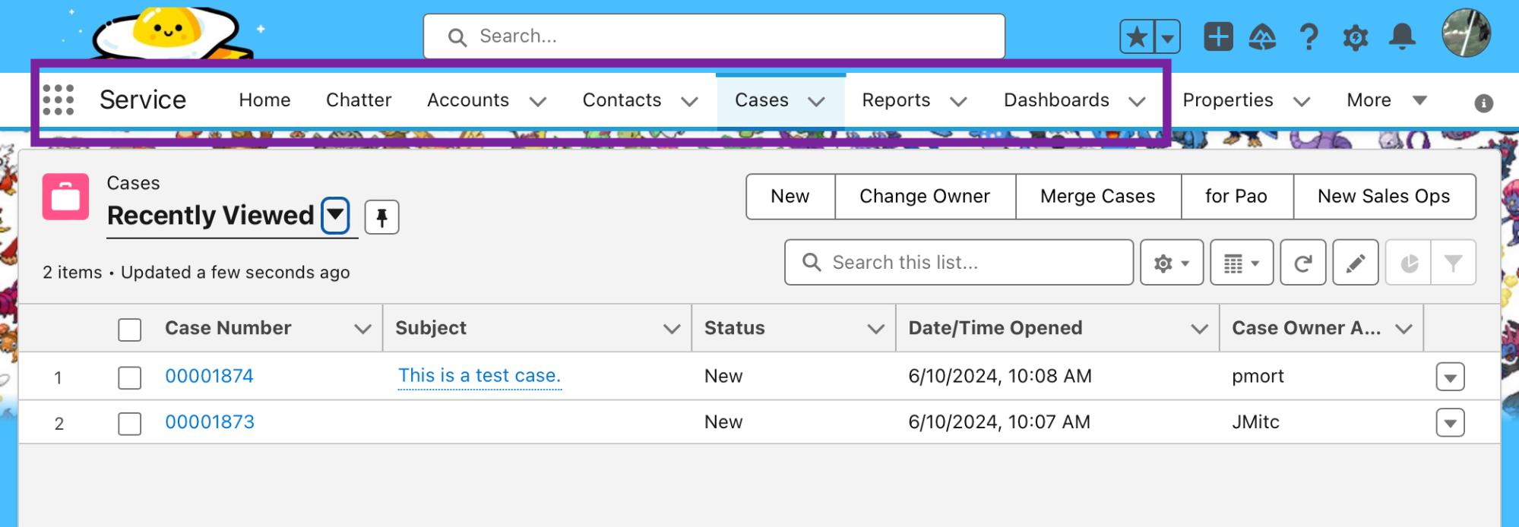Open the Home tab

click(x=264, y=100)
